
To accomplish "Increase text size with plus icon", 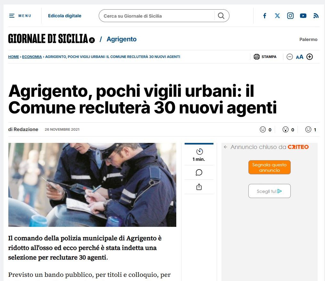I will (x=309, y=57).
